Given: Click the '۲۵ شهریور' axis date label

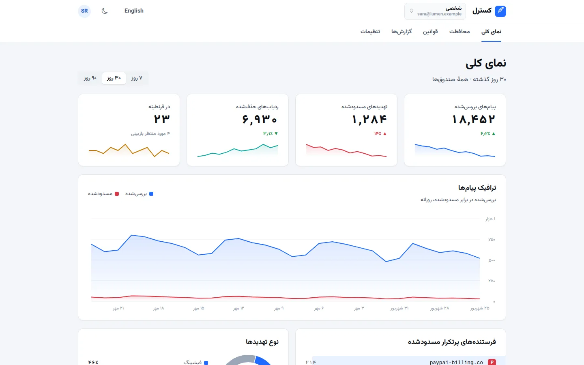Looking at the screenshot, I should point(480,308).
